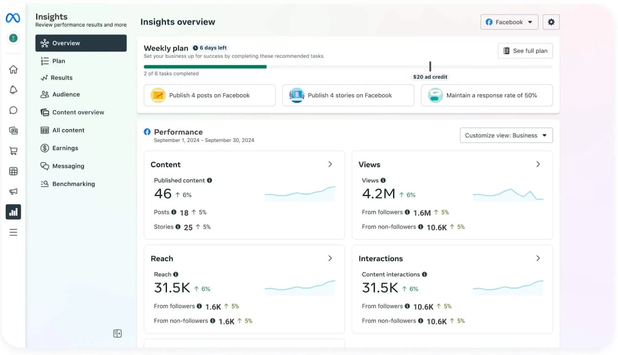Select the Insights bar chart icon
The width and height of the screenshot is (618, 355).
[13, 212]
